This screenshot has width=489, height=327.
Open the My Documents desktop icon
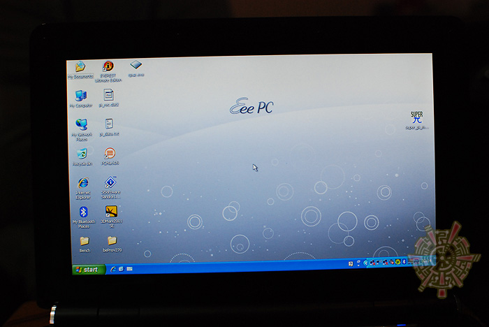tap(80, 70)
